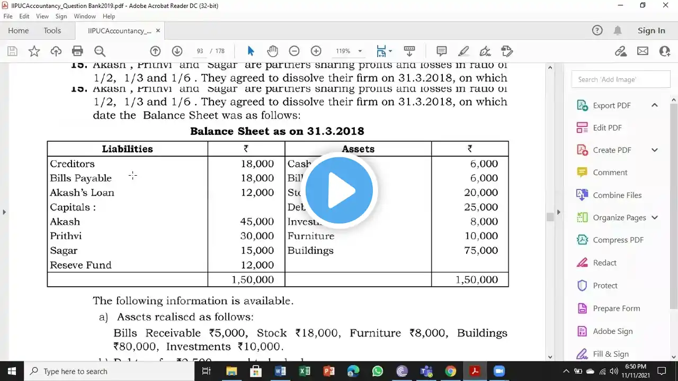The width and height of the screenshot is (678, 381).
Task: Send file by email envelope icon
Action: (643, 51)
